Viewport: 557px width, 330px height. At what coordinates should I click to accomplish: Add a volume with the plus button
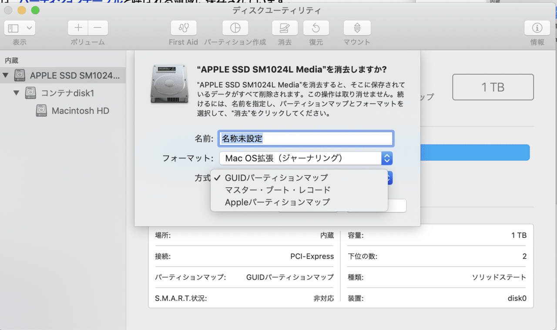click(78, 28)
